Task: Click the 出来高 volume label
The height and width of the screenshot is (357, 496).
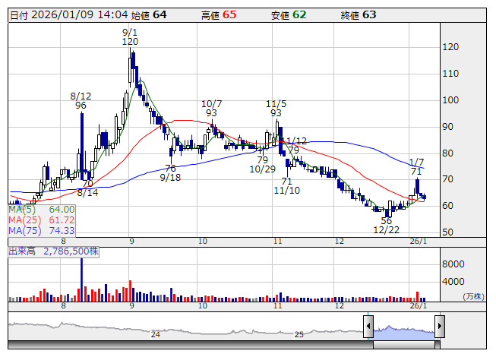Action: [53, 250]
